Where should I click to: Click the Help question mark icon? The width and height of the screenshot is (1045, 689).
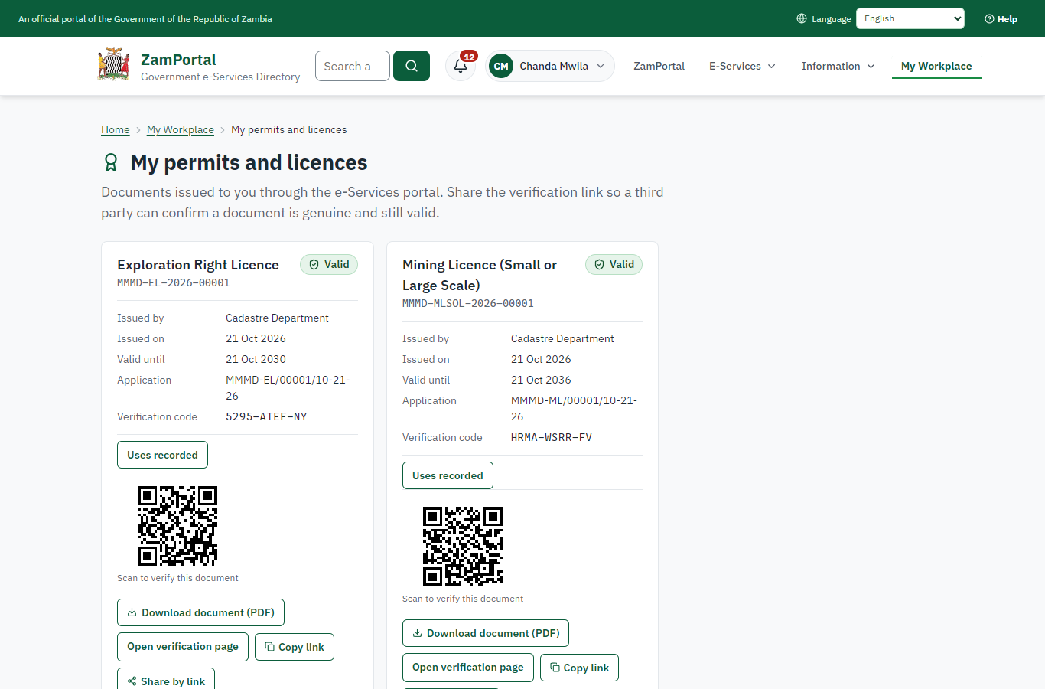(x=989, y=19)
